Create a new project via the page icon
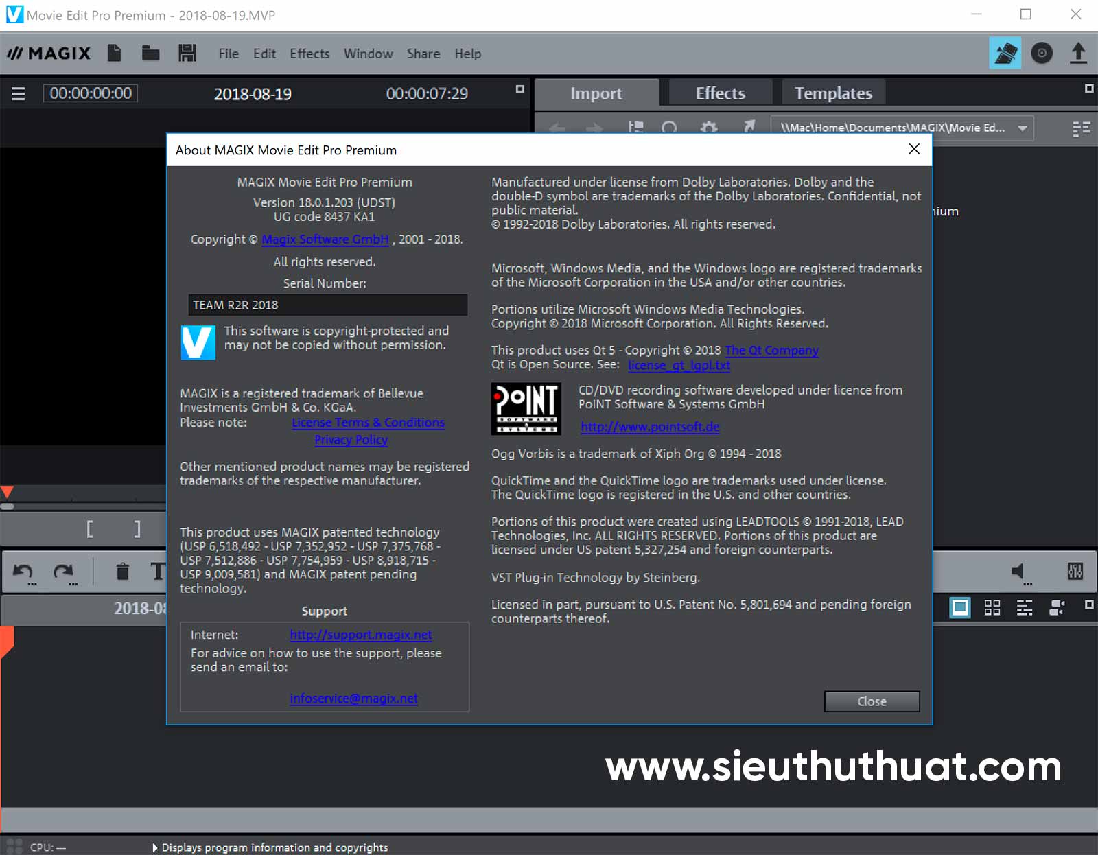 click(x=115, y=53)
